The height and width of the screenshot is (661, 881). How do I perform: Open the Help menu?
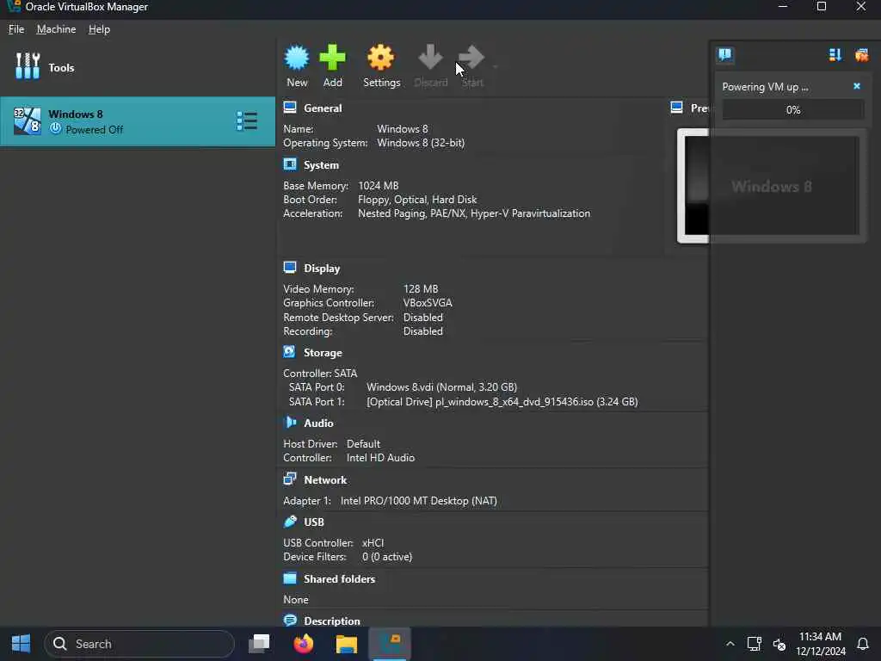pyautogui.click(x=99, y=29)
